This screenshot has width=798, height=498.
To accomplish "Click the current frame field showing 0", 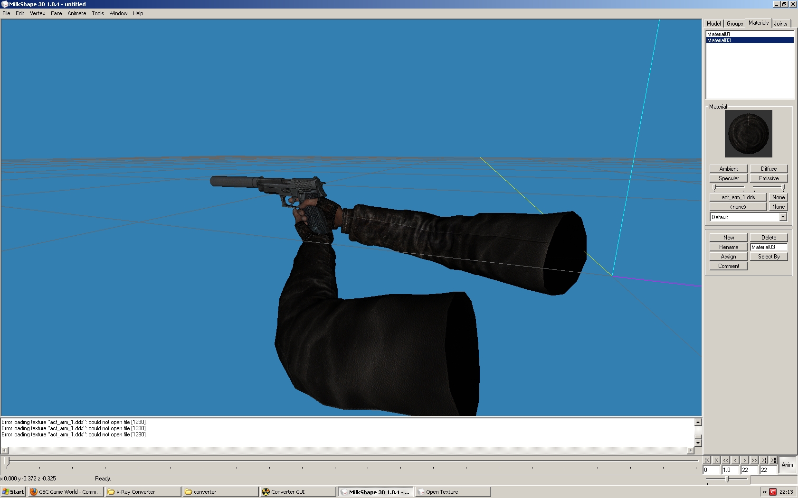I will (x=711, y=470).
